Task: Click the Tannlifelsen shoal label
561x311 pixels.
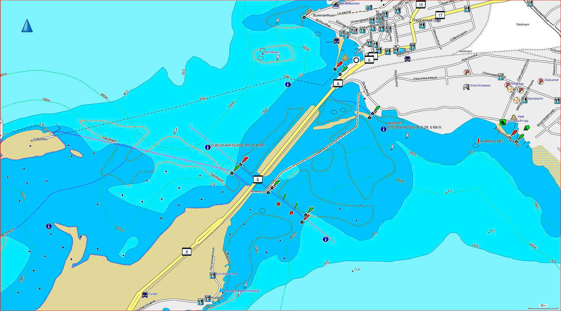Action: (x=271, y=52)
